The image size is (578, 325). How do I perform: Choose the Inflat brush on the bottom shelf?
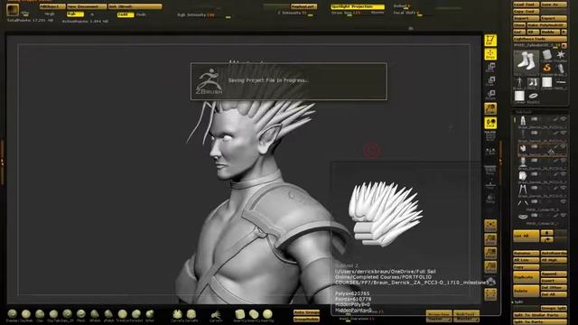tap(150, 315)
